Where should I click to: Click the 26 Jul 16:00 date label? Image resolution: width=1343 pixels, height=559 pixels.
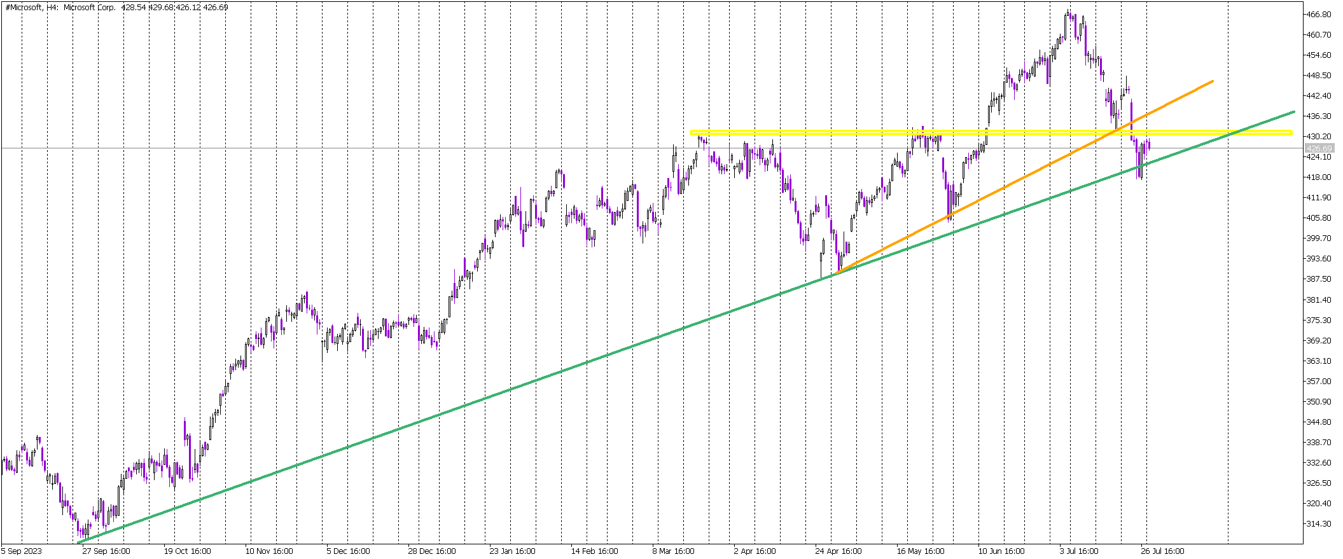tap(1162, 551)
